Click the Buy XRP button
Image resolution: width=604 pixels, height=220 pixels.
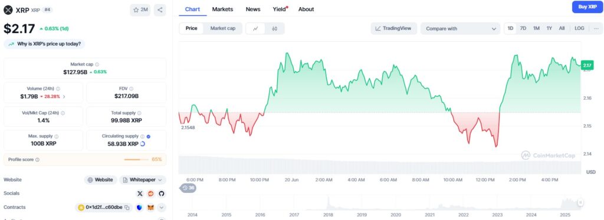[587, 7]
